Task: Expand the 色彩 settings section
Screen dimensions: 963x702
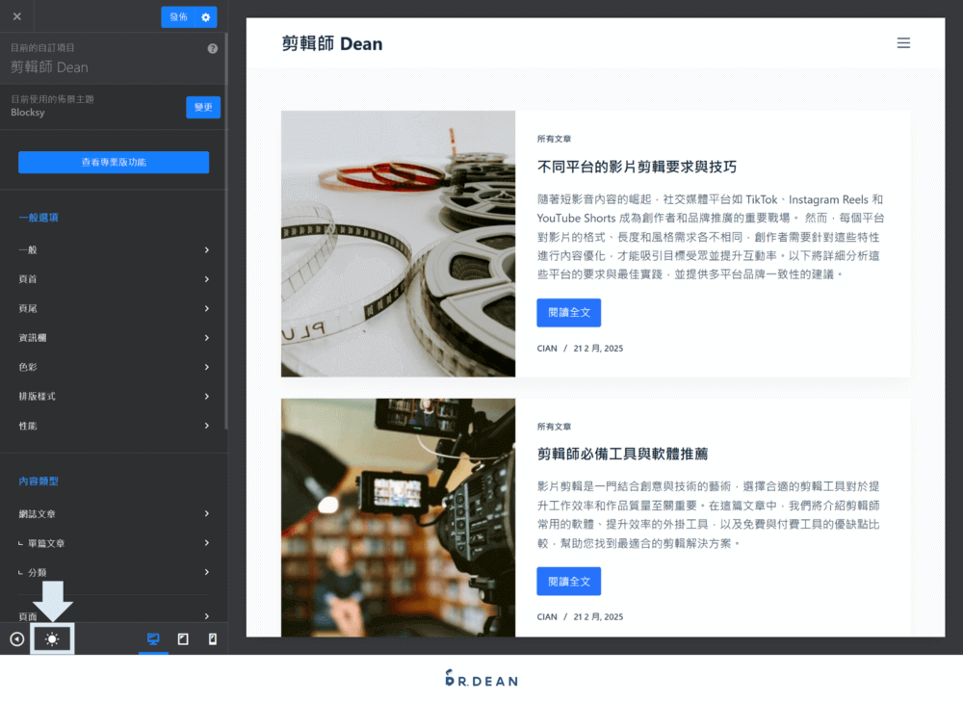Action: point(113,366)
